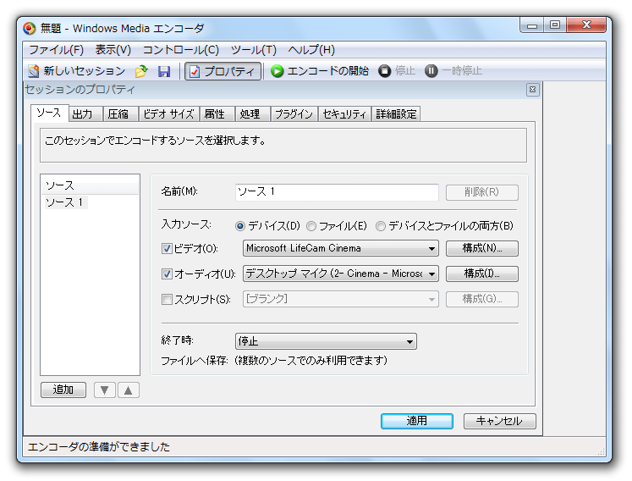Switch to the 出力 tab
This screenshot has width=632, height=481.
[85, 114]
